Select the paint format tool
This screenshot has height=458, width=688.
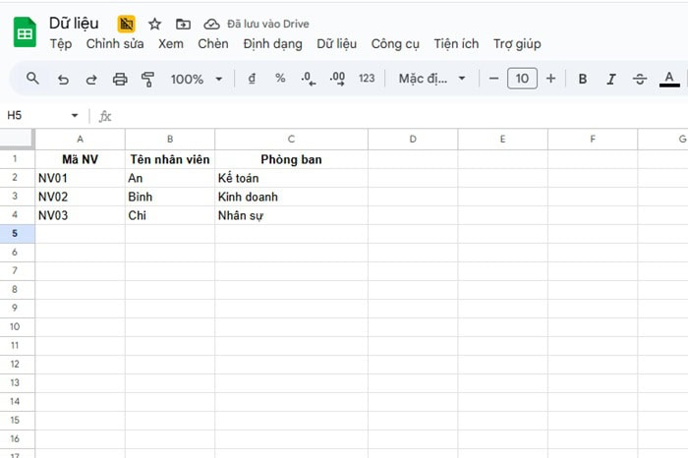pyautogui.click(x=148, y=79)
